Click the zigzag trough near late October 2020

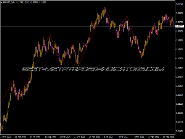tap(78, 66)
